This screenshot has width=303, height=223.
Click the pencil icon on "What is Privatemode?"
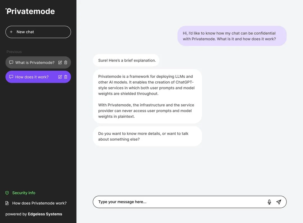click(x=60, y=62)
